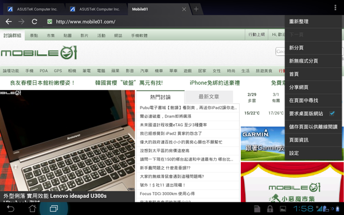
Task: Choose 新無痕式分頁 in menu
Action: coord(313,61)
